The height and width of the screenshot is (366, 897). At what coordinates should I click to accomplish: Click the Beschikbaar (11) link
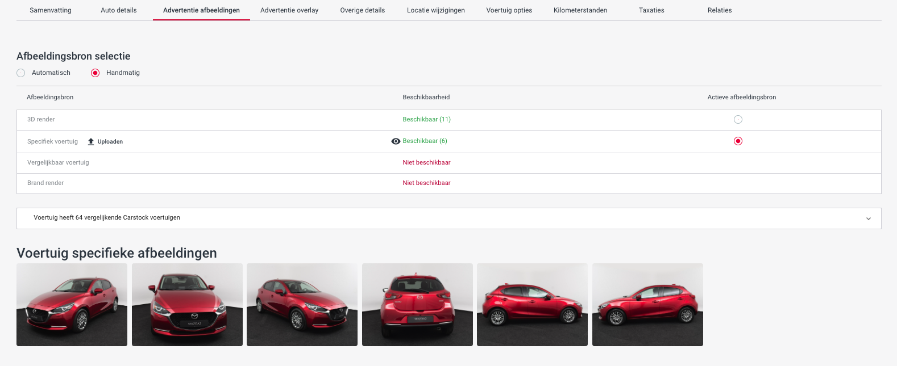click(426, 120)
